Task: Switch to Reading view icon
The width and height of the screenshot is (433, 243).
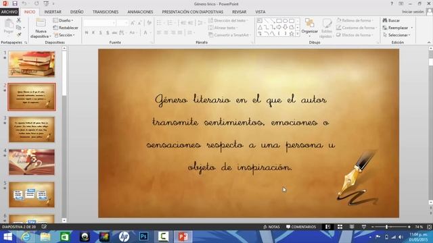Action: [352, 227]
